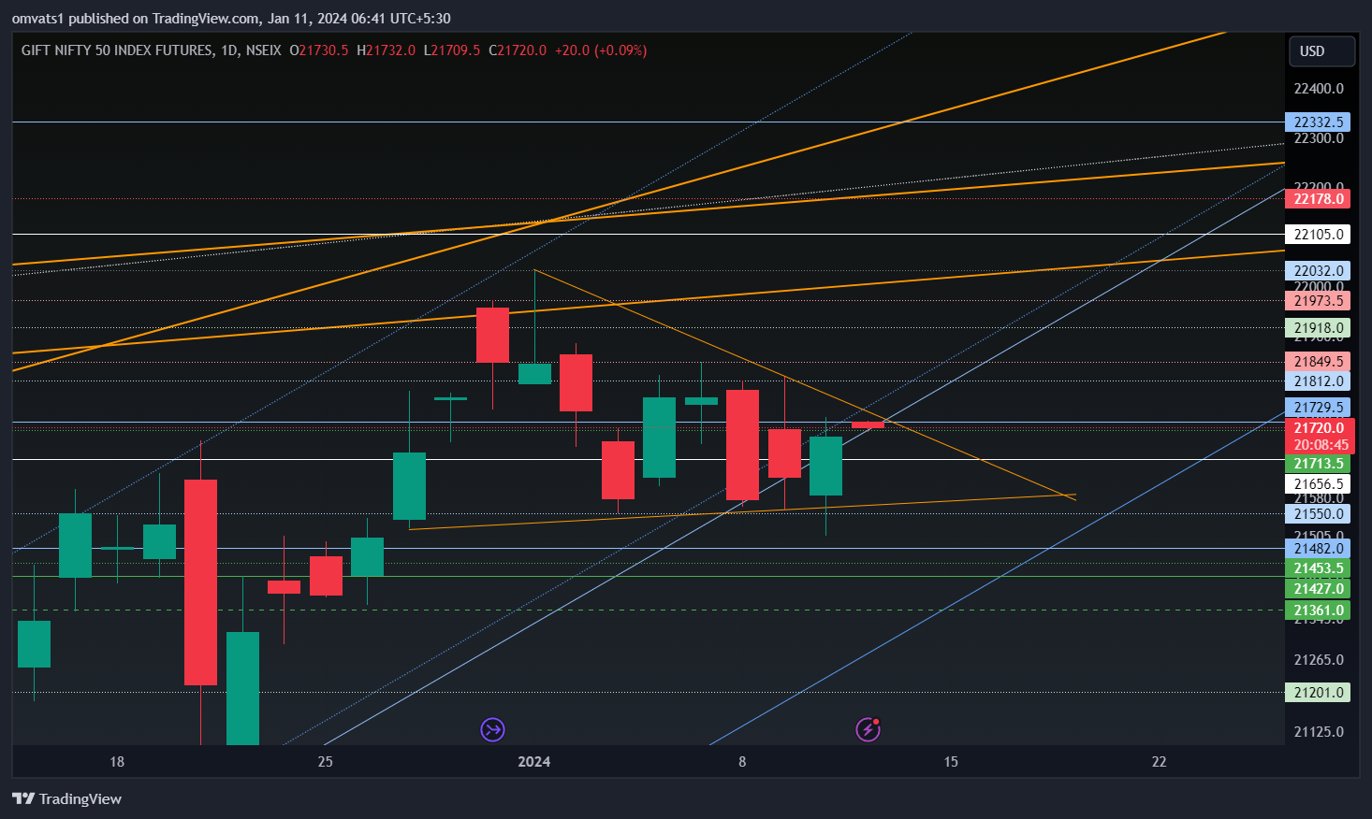Image resolution: width=1372 pixels, height=819 pixels.
Task: Click the date label 25 on time axis
Action: 325,762
